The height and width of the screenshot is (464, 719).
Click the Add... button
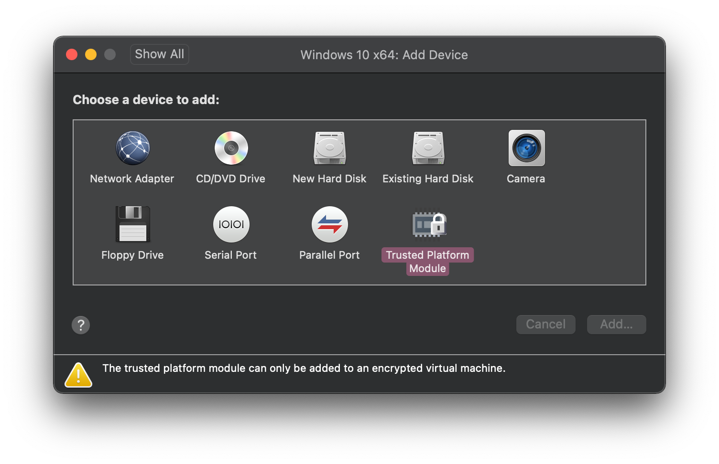pos(616,325)
